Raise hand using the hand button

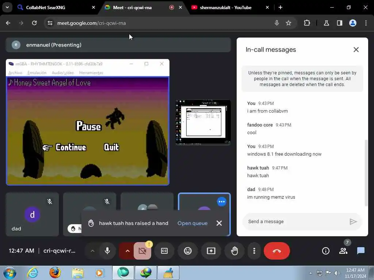234,251
